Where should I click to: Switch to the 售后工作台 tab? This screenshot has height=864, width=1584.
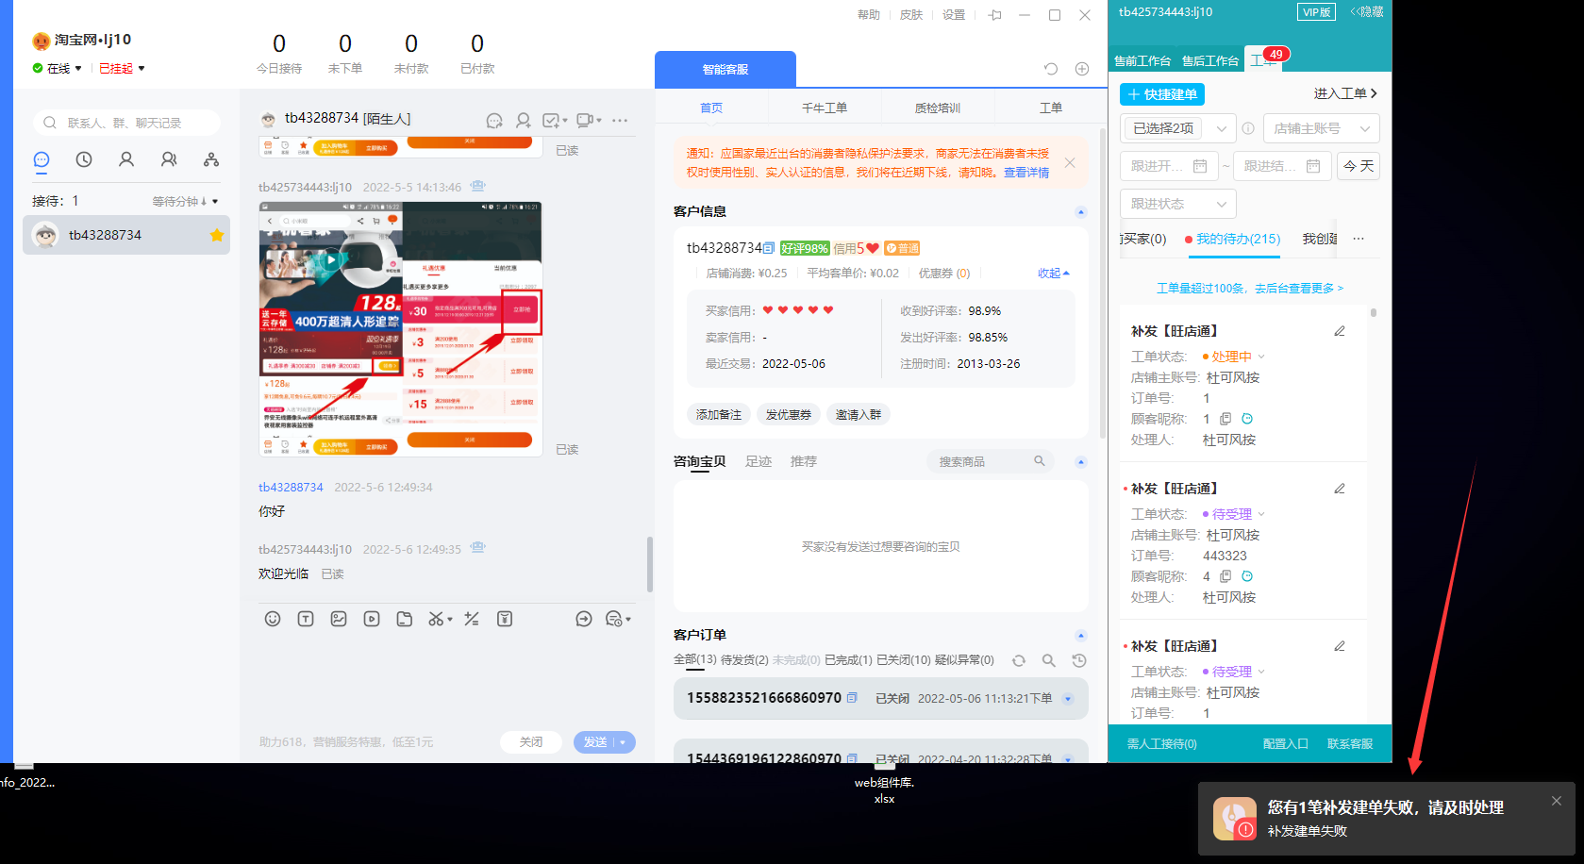(x=1210, y=60)
